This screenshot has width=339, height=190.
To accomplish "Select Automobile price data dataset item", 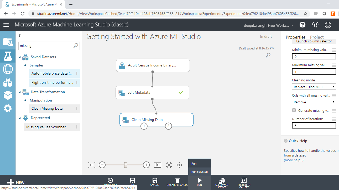I will (x=54, y=74).
